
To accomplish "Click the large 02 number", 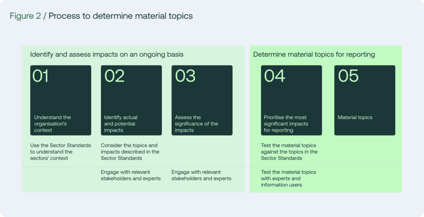I will (114, 76).
